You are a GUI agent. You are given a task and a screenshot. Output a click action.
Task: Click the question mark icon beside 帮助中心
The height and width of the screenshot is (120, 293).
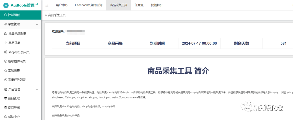click(x=6, y=117)
